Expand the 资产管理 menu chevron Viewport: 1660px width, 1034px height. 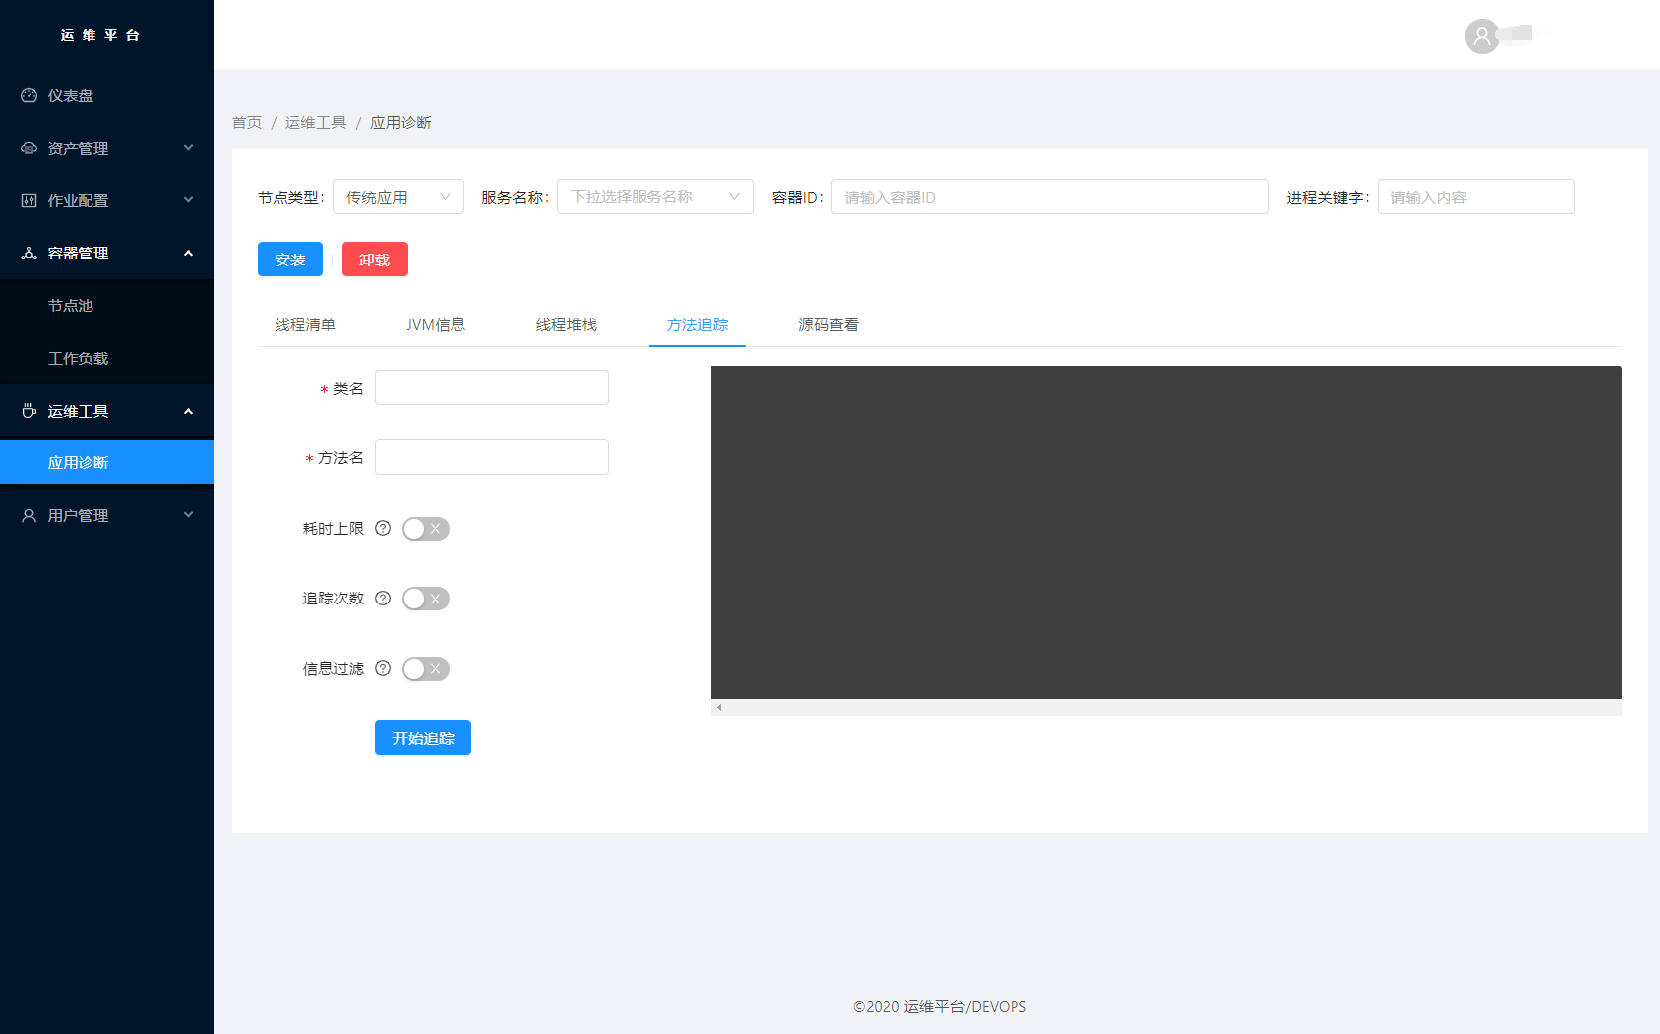(188, 148)
